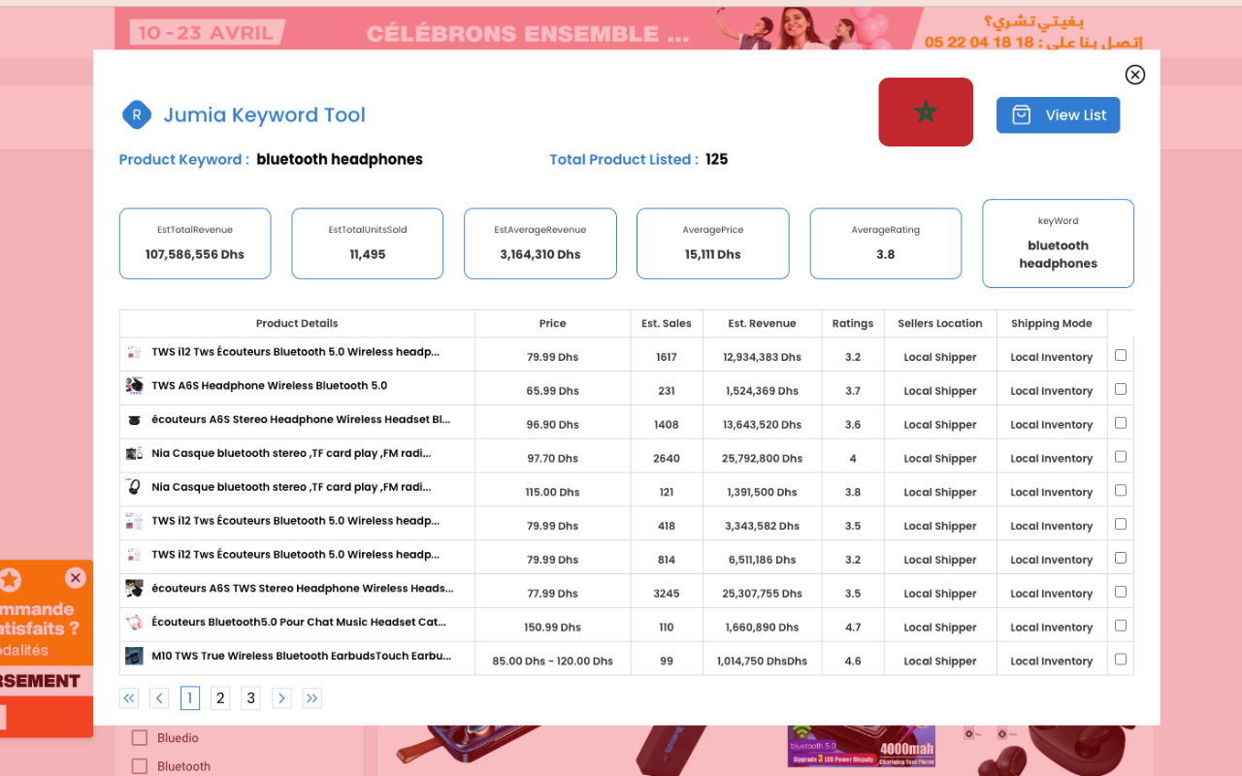Jump to last page using double-right chevron

[x=311, y=697]
